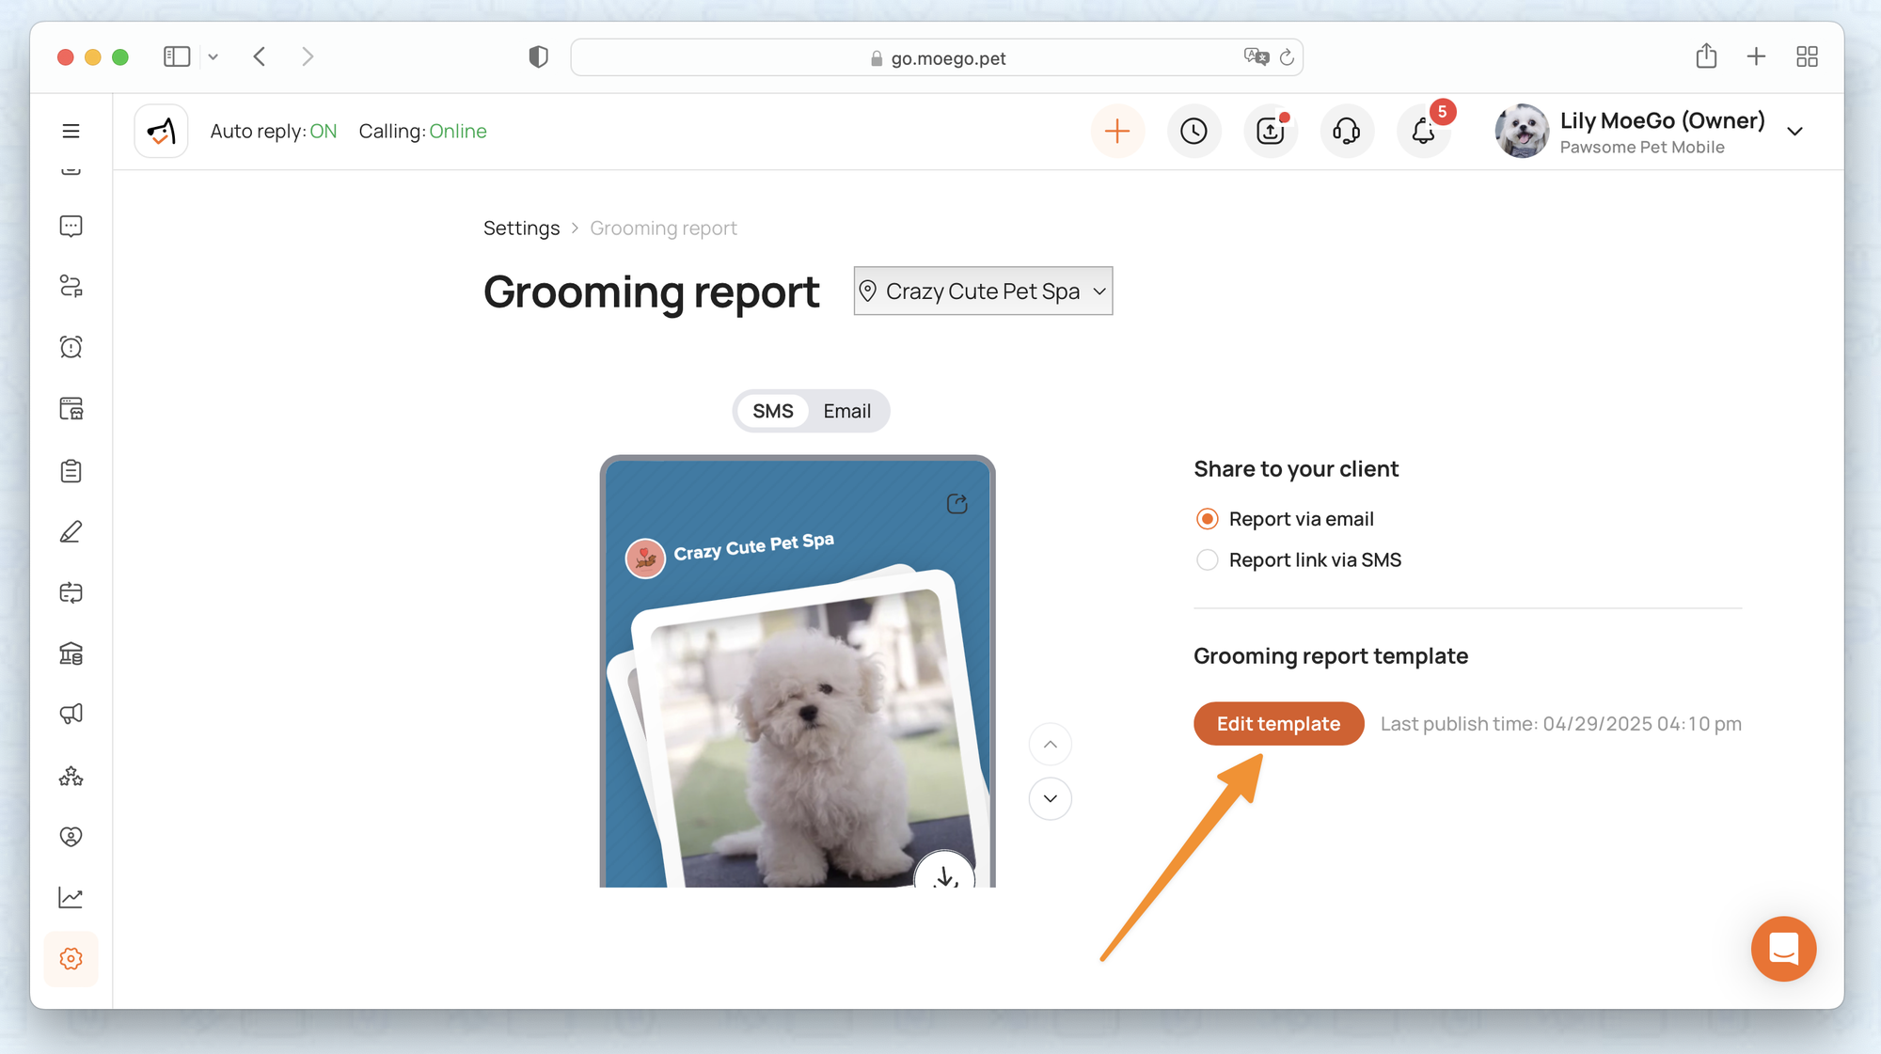Open the Settings gear sidebar icon

[71, 959]
